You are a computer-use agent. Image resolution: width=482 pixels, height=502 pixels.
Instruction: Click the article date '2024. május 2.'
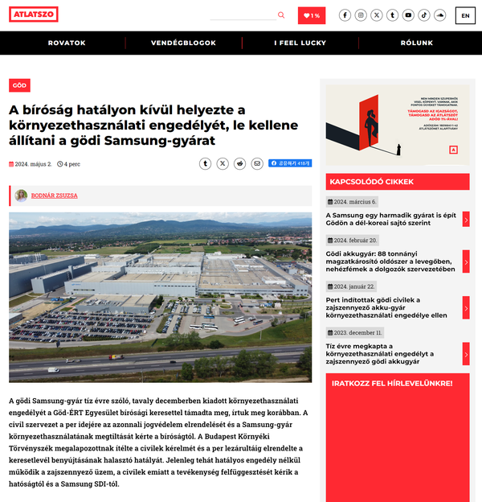[x=31, y=164]
